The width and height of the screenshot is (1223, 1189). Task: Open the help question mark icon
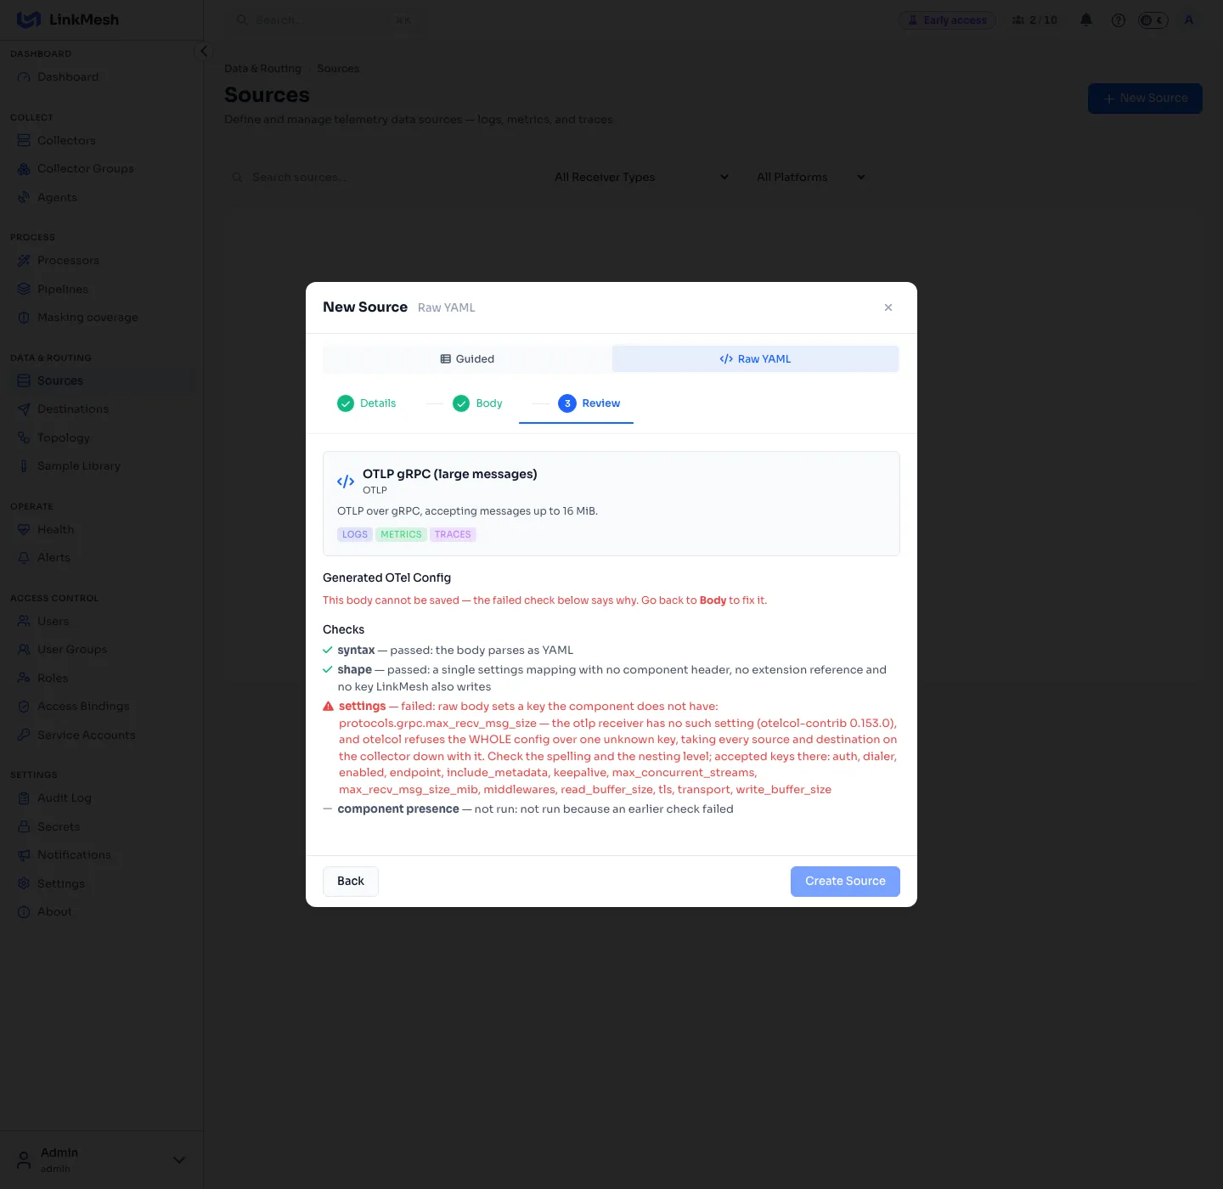tap(1119, 20)
